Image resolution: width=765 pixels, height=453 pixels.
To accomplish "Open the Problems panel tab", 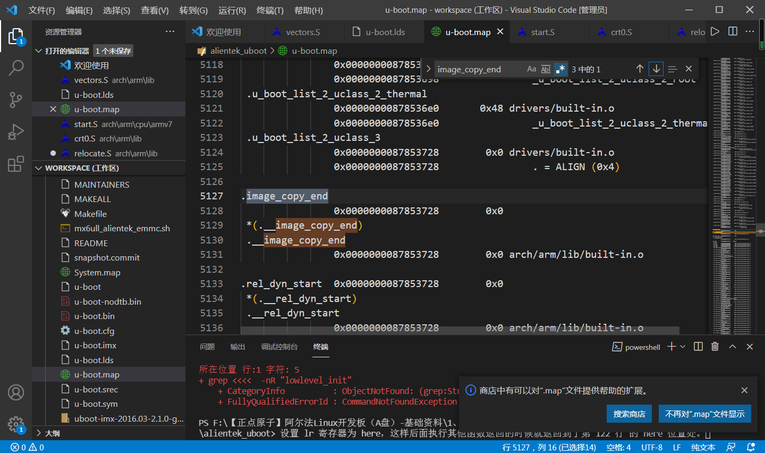I will (207, 347).
